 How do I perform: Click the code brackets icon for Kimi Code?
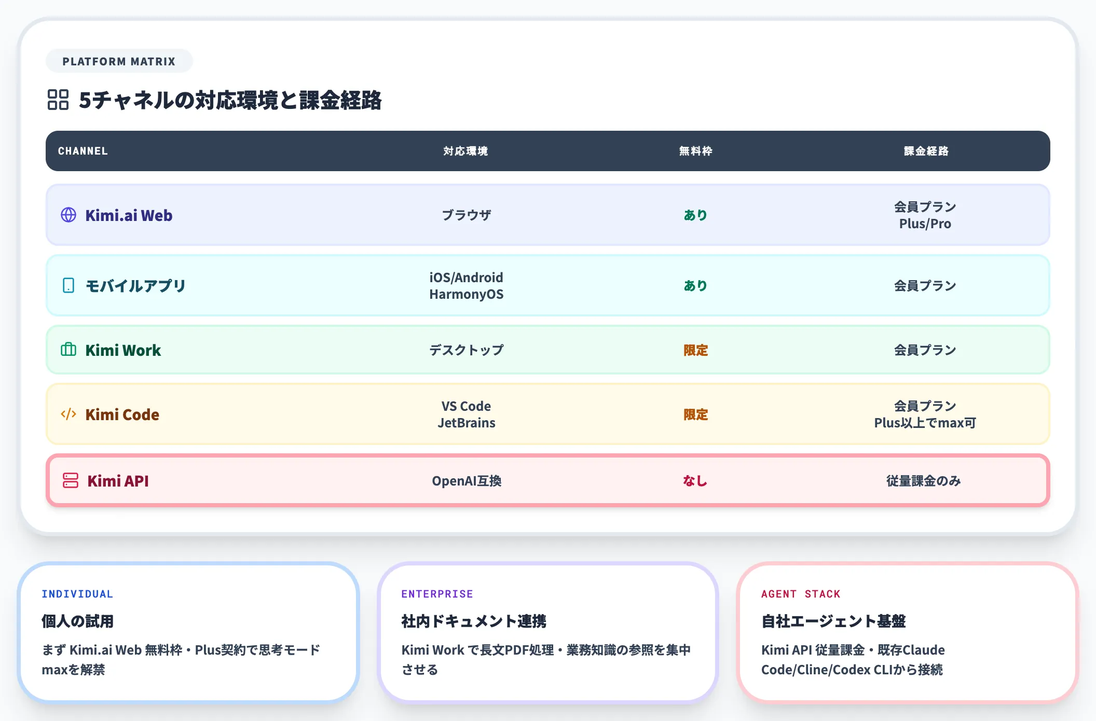[68, 414]
